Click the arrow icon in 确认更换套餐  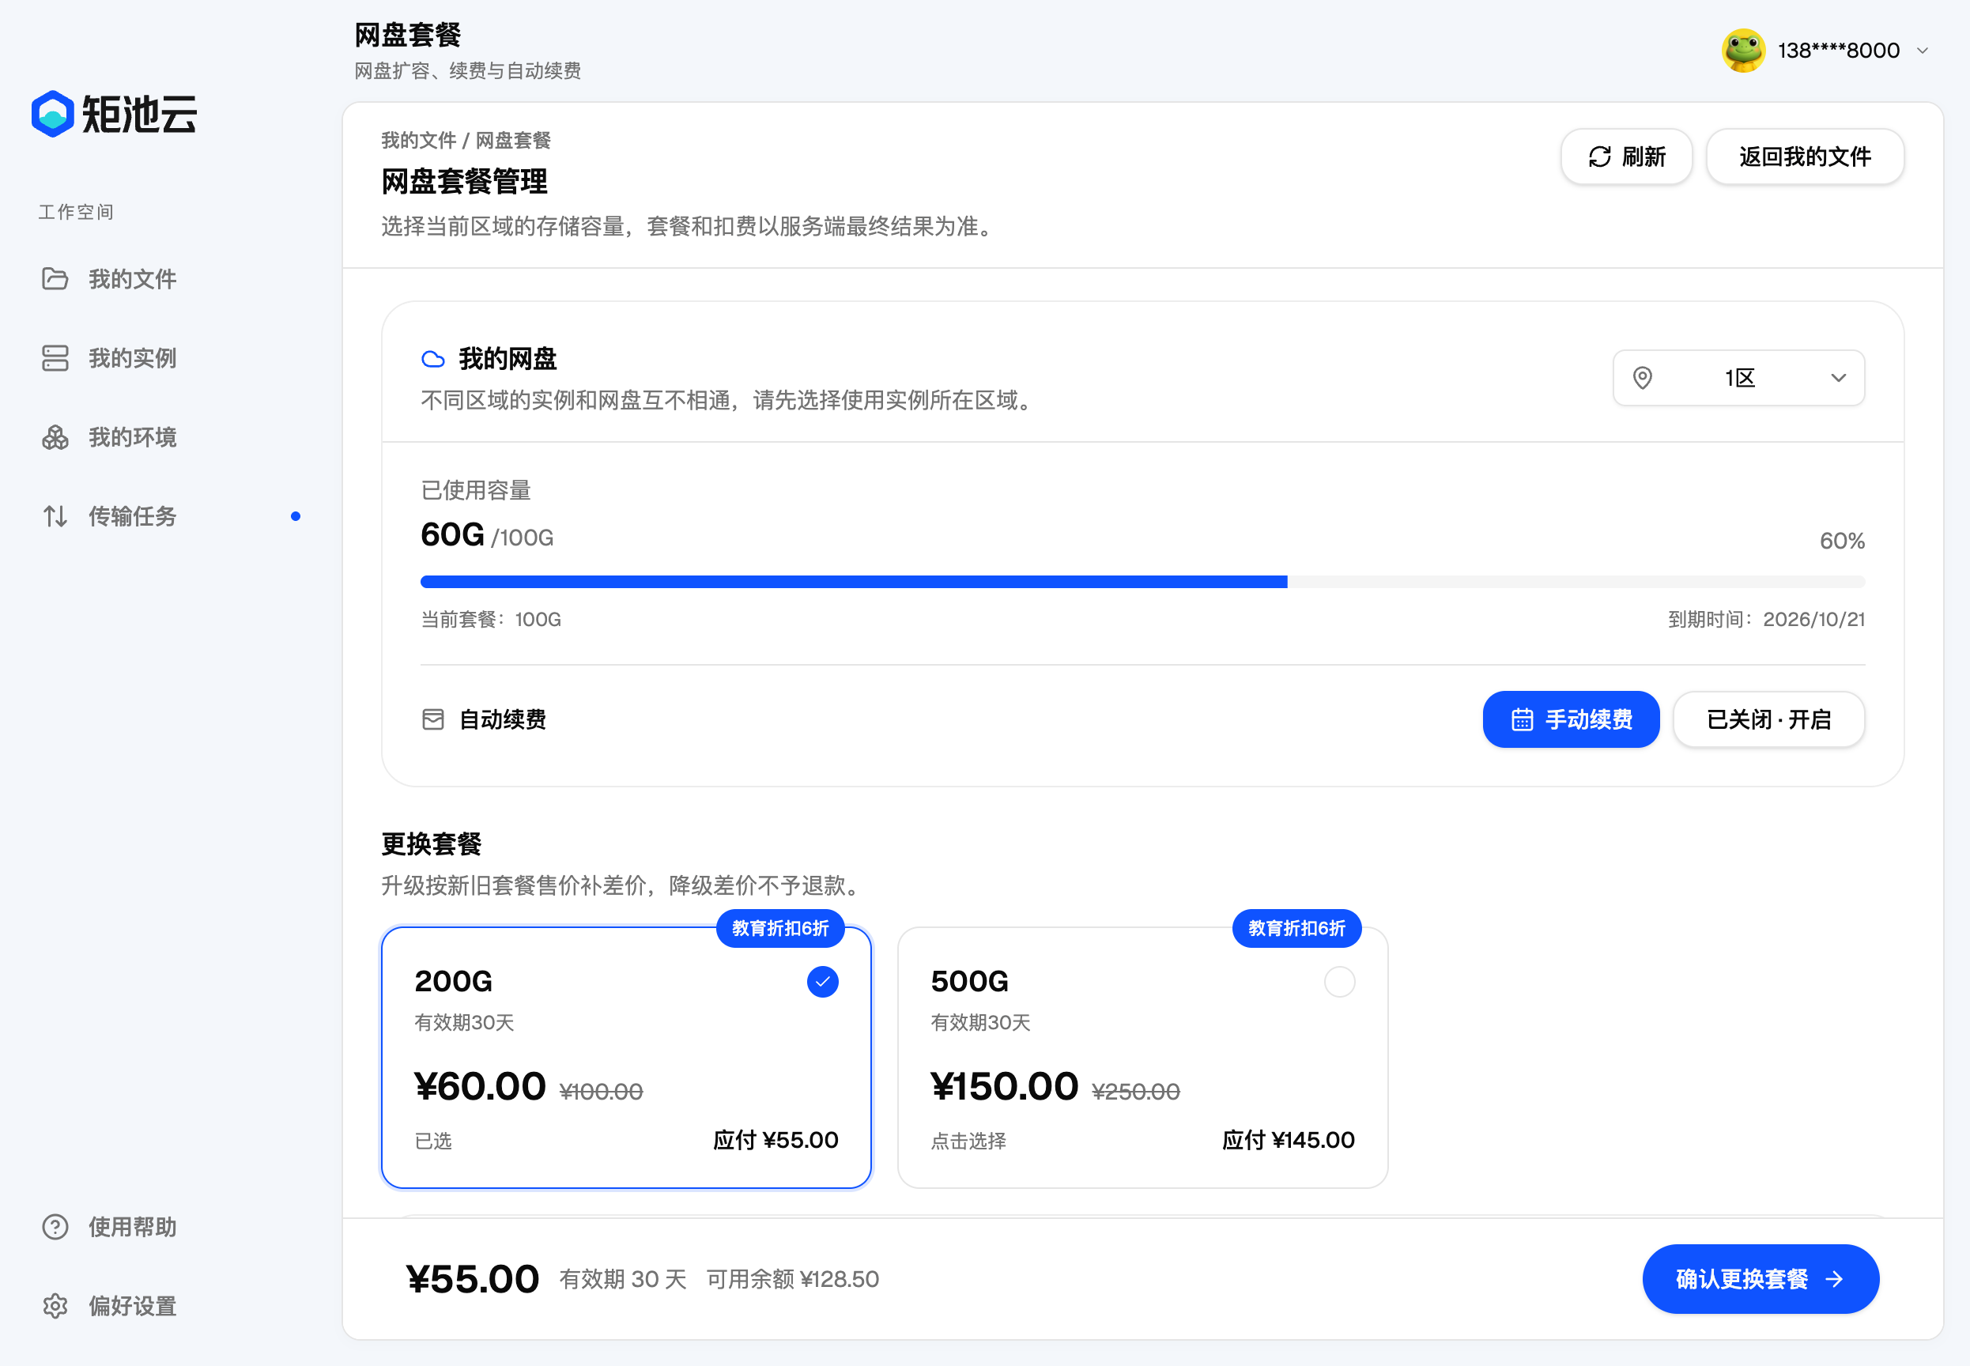(x=1834, y=1279)
